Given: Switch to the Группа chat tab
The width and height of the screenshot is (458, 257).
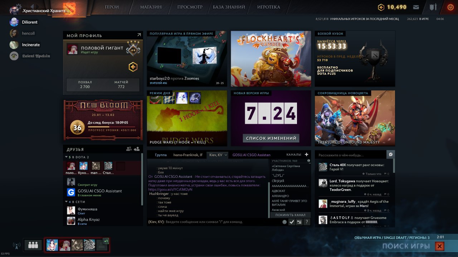Looking at the screenshot, I should [x=161, y=155].
